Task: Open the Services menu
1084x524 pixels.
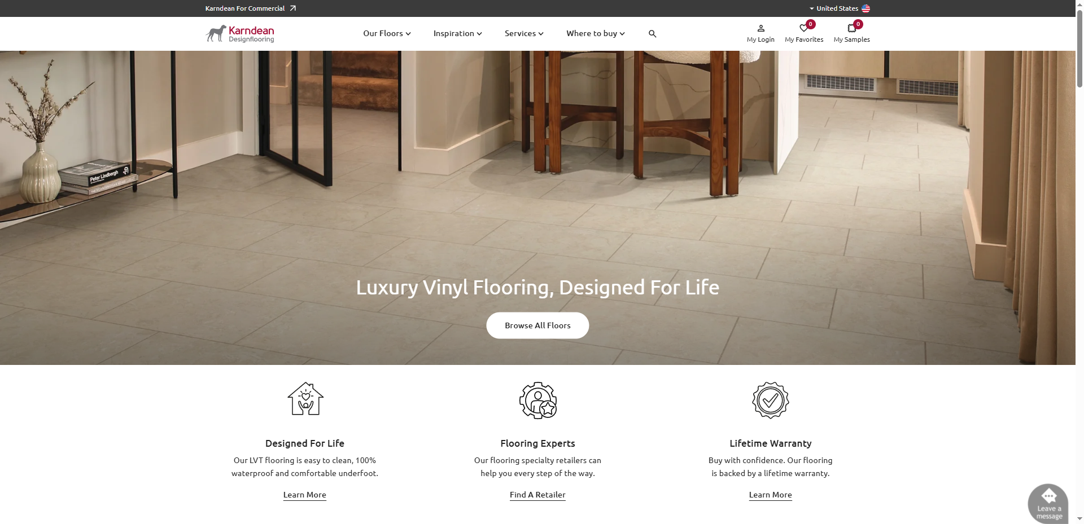Action: [524, 33]
